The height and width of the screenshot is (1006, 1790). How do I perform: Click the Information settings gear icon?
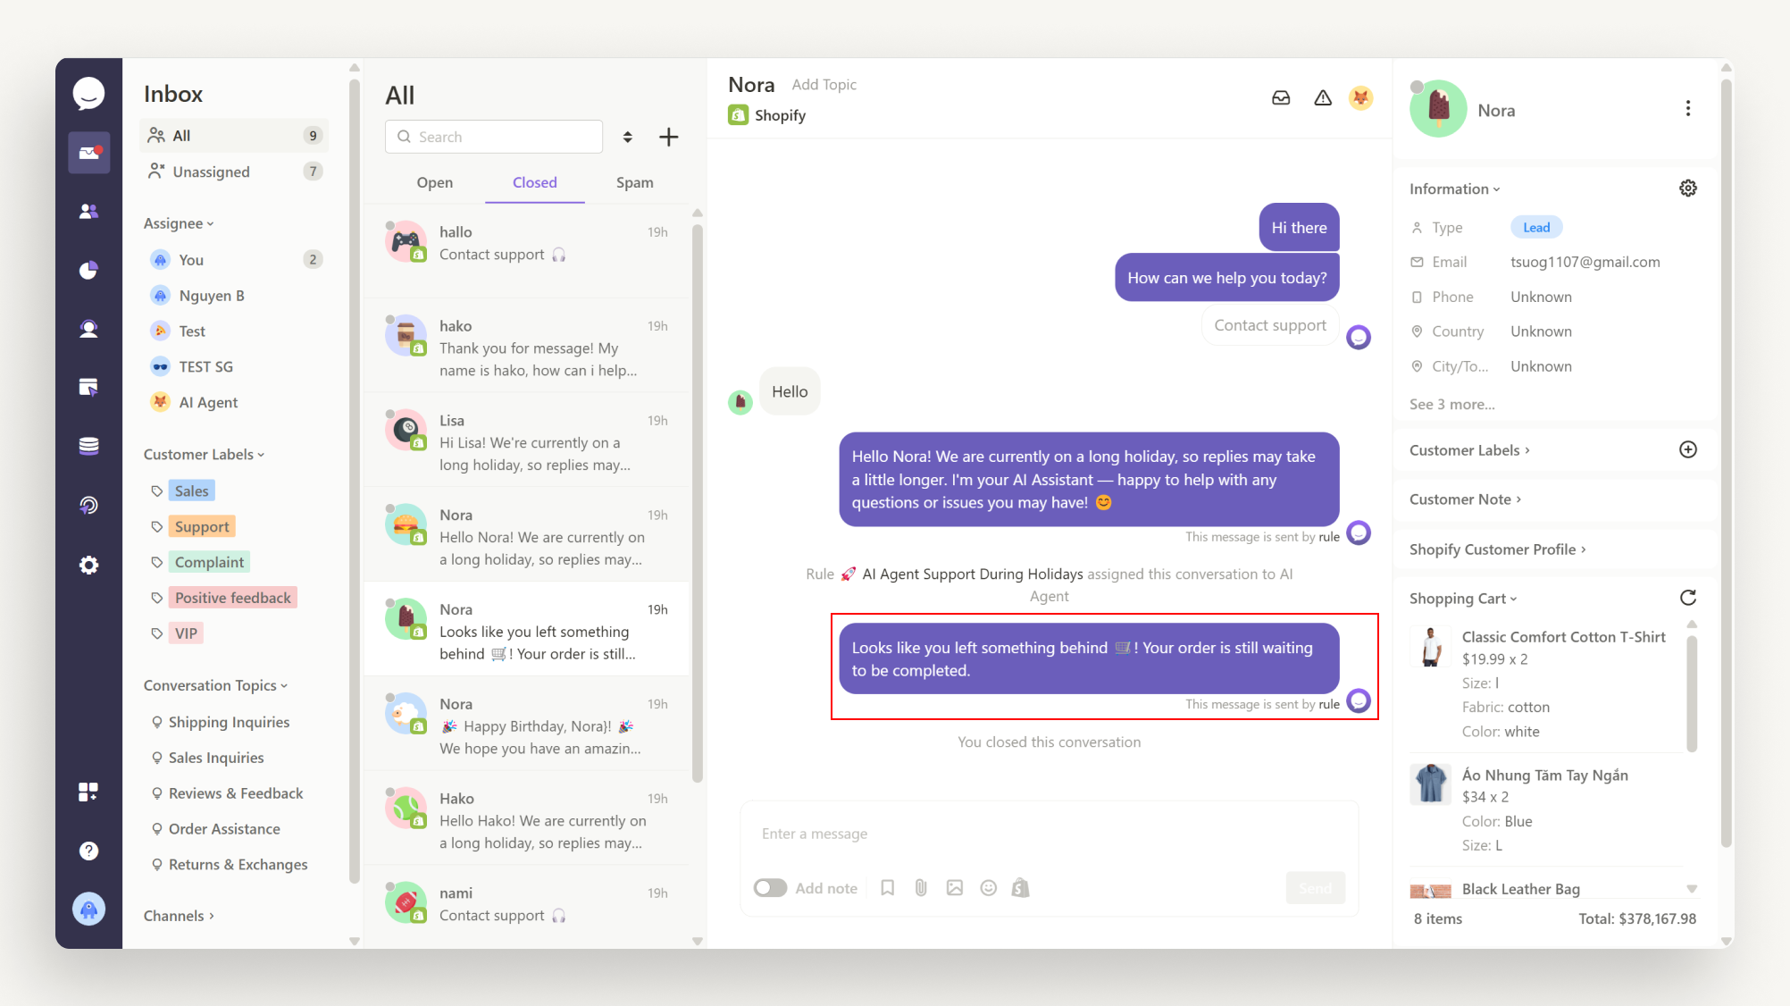tap(1687, 189)
